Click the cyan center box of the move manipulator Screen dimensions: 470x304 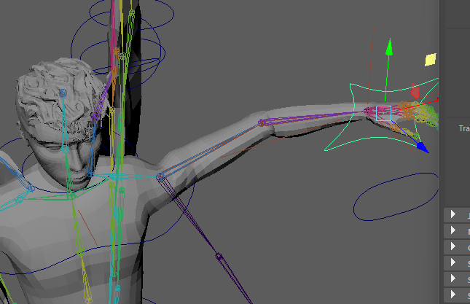pyautogui.click(x=384, y=113)
